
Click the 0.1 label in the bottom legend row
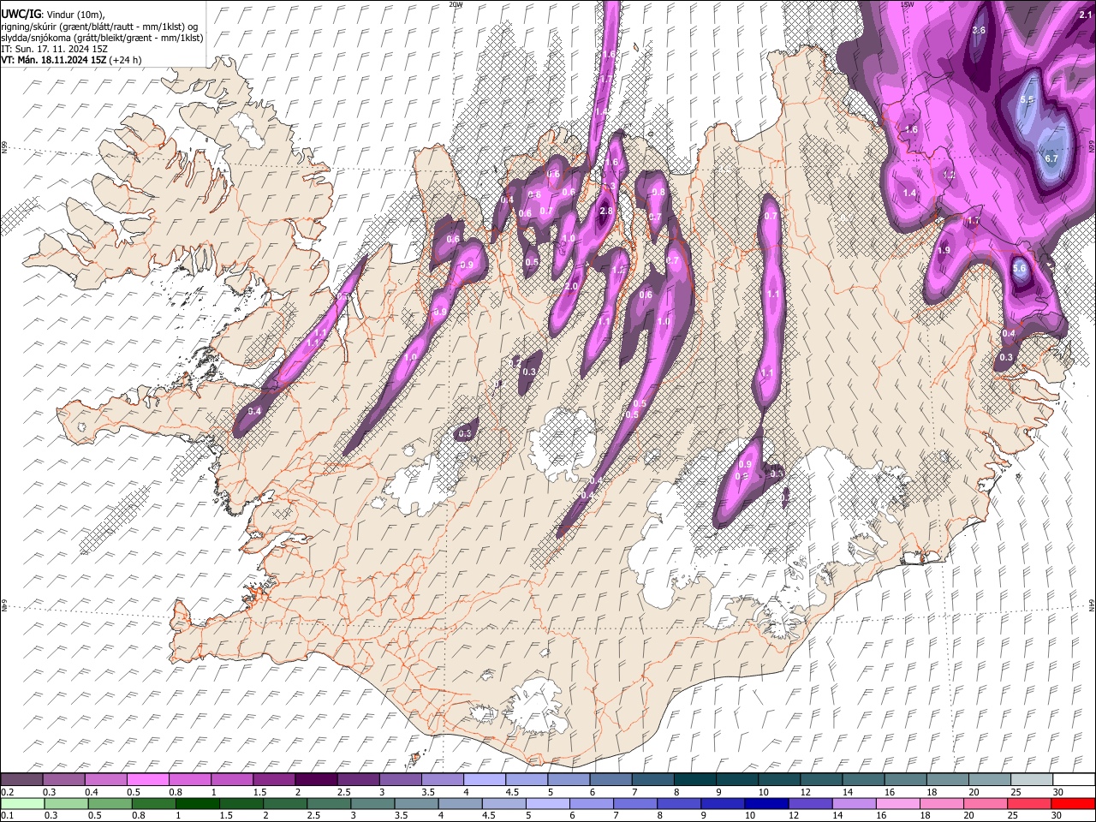(6, 815)
